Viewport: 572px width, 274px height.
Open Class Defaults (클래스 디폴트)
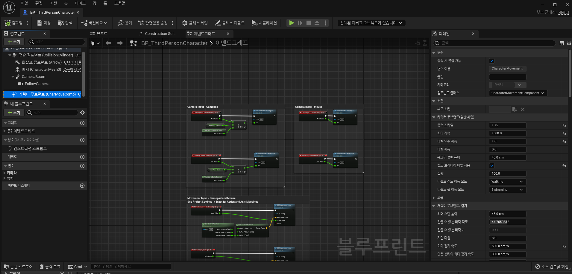230,23
